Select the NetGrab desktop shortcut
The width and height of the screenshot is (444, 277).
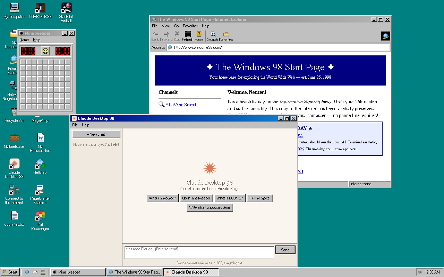[x=40, y=166]
